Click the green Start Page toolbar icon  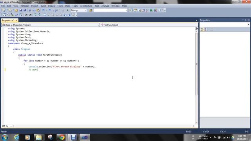coord(151,10)
